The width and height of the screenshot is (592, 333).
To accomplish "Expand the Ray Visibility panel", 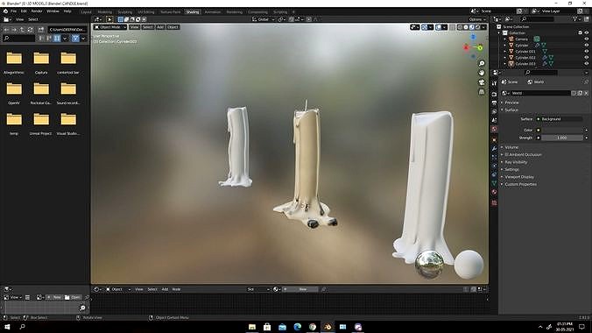I will [516, 162].
